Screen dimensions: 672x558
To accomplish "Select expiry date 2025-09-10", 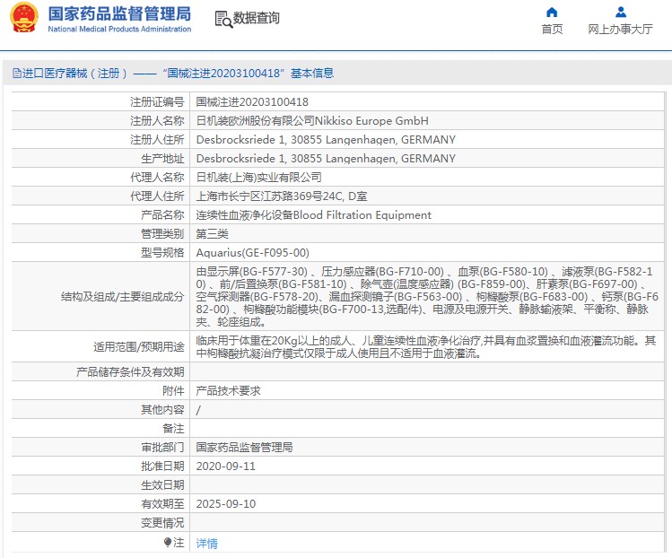I will tap(226, 504).
